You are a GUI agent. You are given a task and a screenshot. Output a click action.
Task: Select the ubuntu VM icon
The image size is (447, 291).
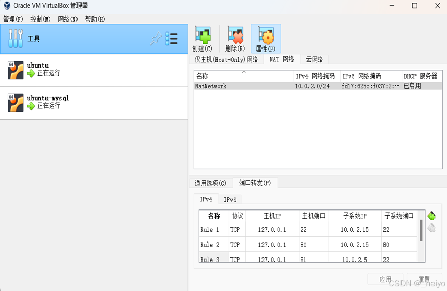coord(16,70)
